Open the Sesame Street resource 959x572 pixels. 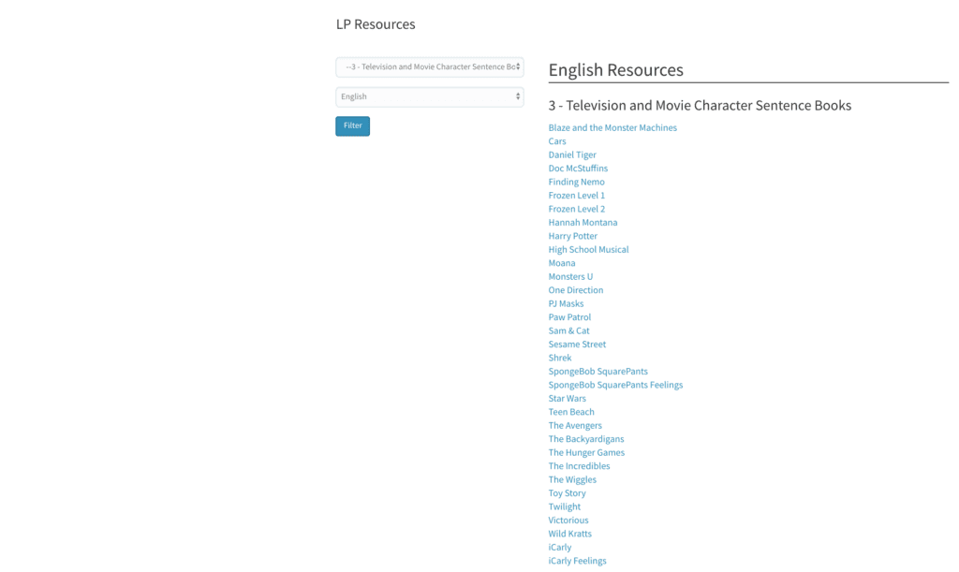point(577,345)
